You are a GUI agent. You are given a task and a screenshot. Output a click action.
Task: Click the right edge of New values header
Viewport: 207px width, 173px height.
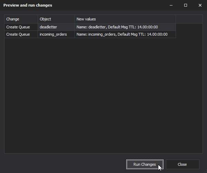pyautogui.click(x=176, y=19)
